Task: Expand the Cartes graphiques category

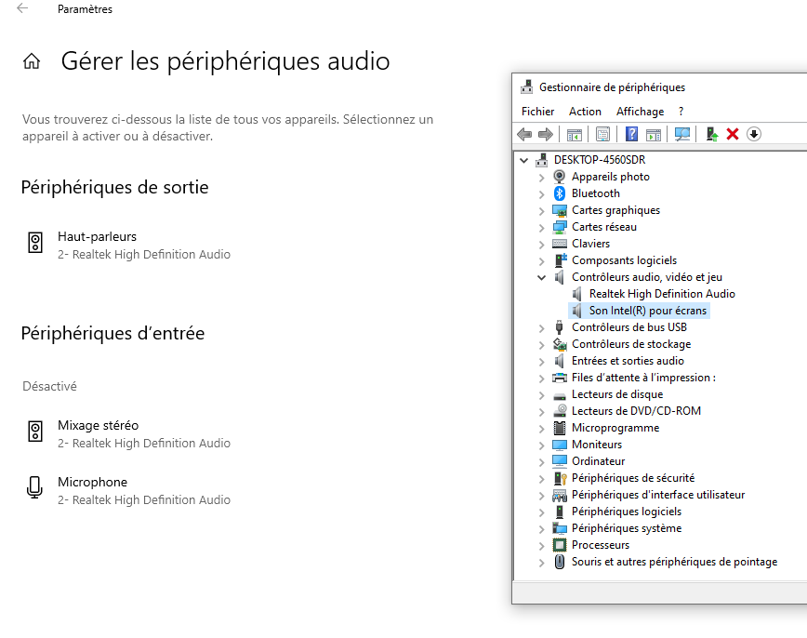Action: pos(541,211)
